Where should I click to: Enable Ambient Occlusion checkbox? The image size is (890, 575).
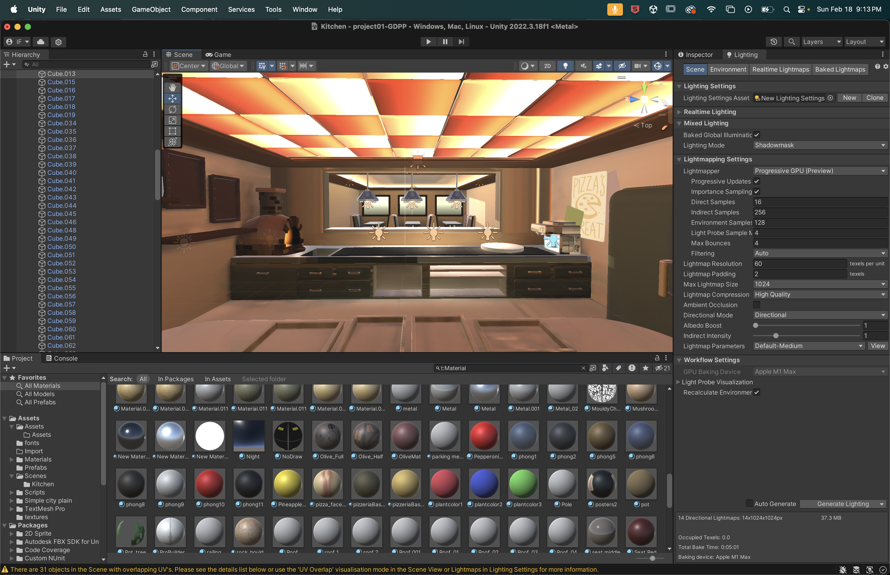point(756,305)
